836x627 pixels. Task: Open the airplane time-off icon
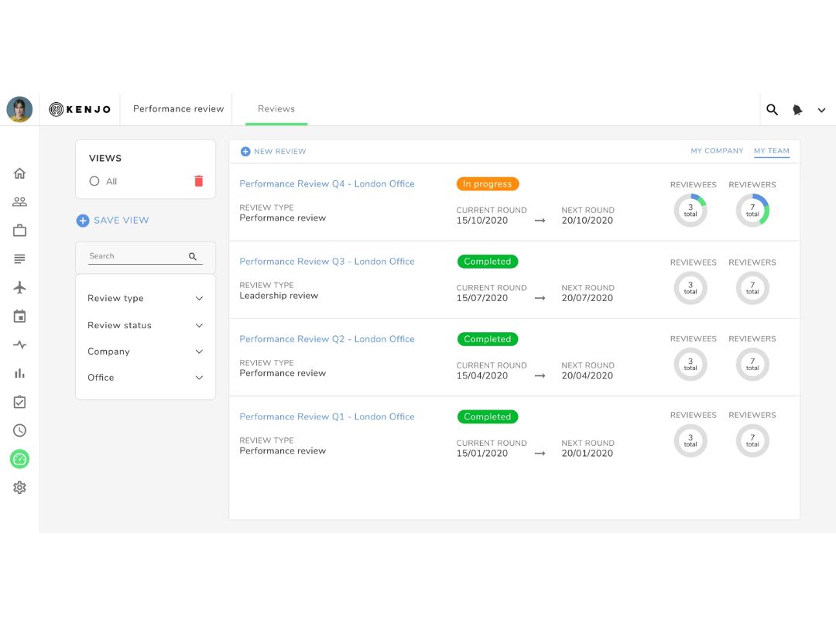pos(19,287)
